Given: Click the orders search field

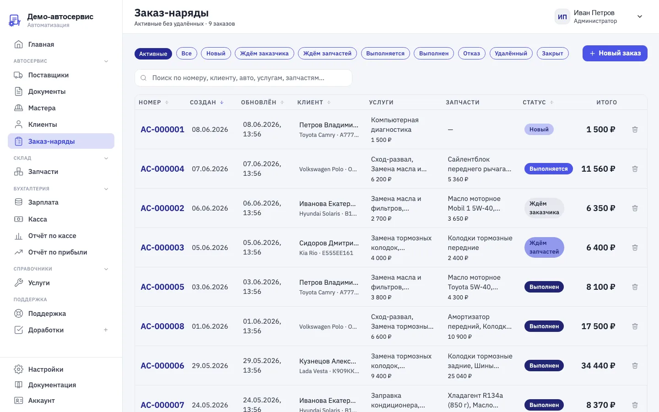Looking at the screenshot, I should [243, 78].
